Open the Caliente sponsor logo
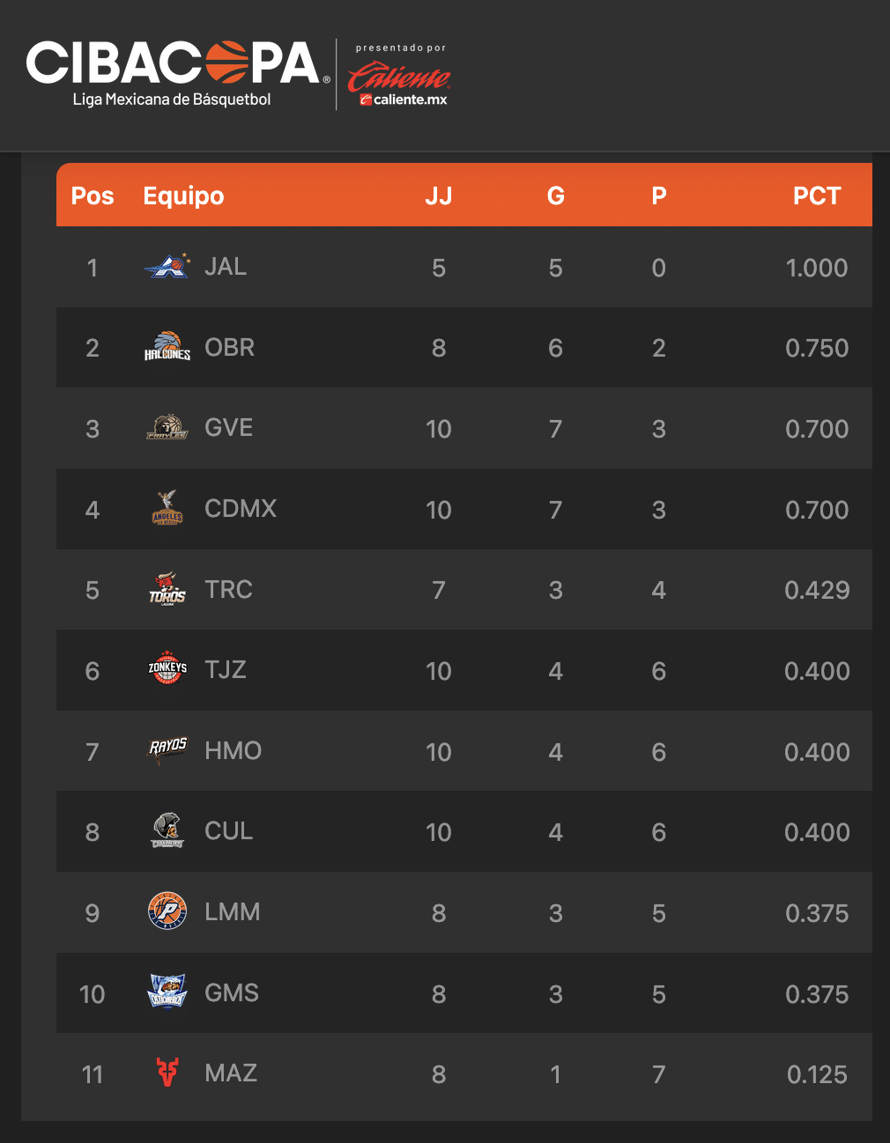890x1143 pixels. tap(399, 78)
